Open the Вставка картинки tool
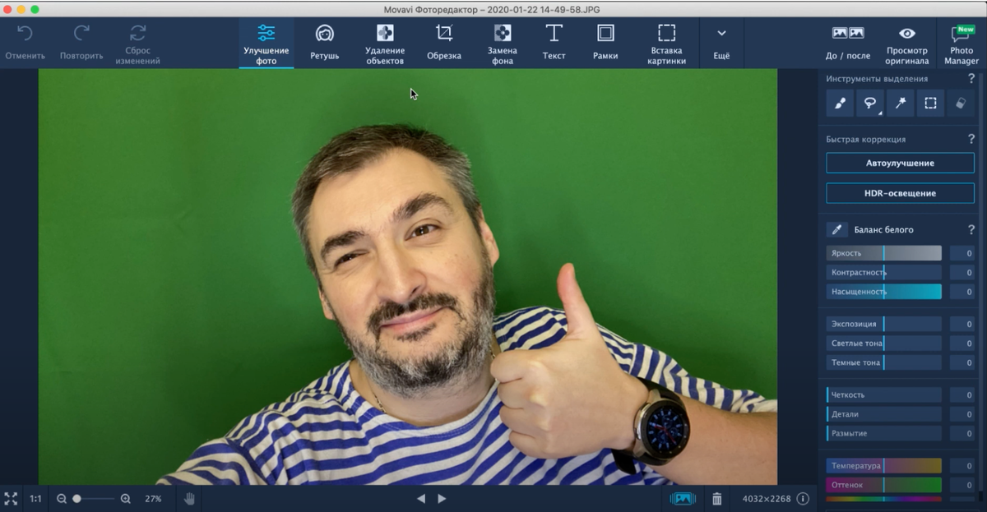 [666, 44]
